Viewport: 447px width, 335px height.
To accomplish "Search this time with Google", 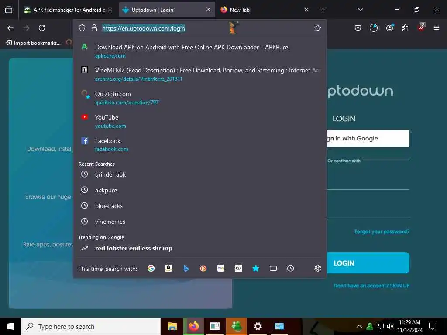I will (x=151, y=268).
